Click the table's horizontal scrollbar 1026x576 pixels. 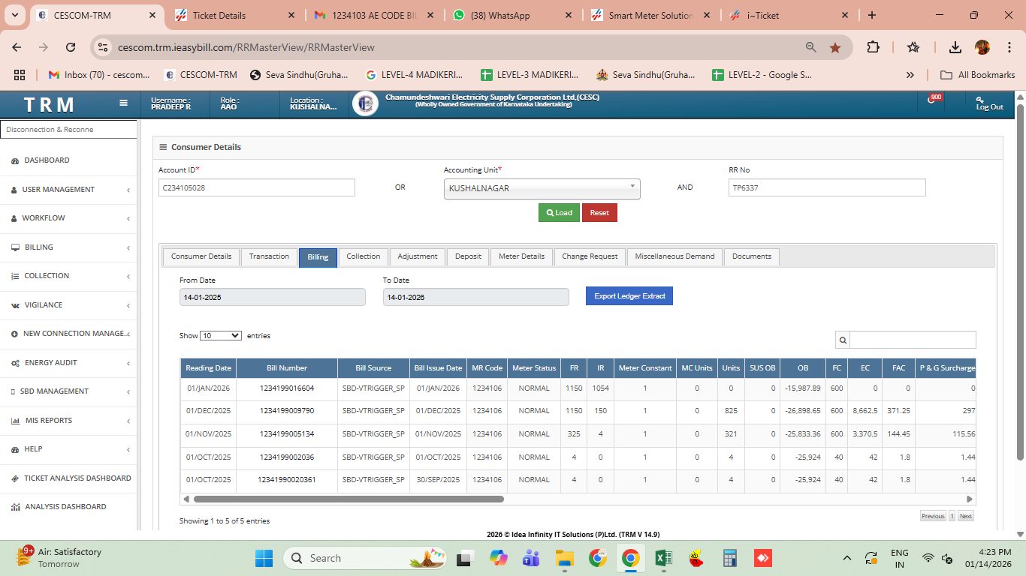point(349,499)
